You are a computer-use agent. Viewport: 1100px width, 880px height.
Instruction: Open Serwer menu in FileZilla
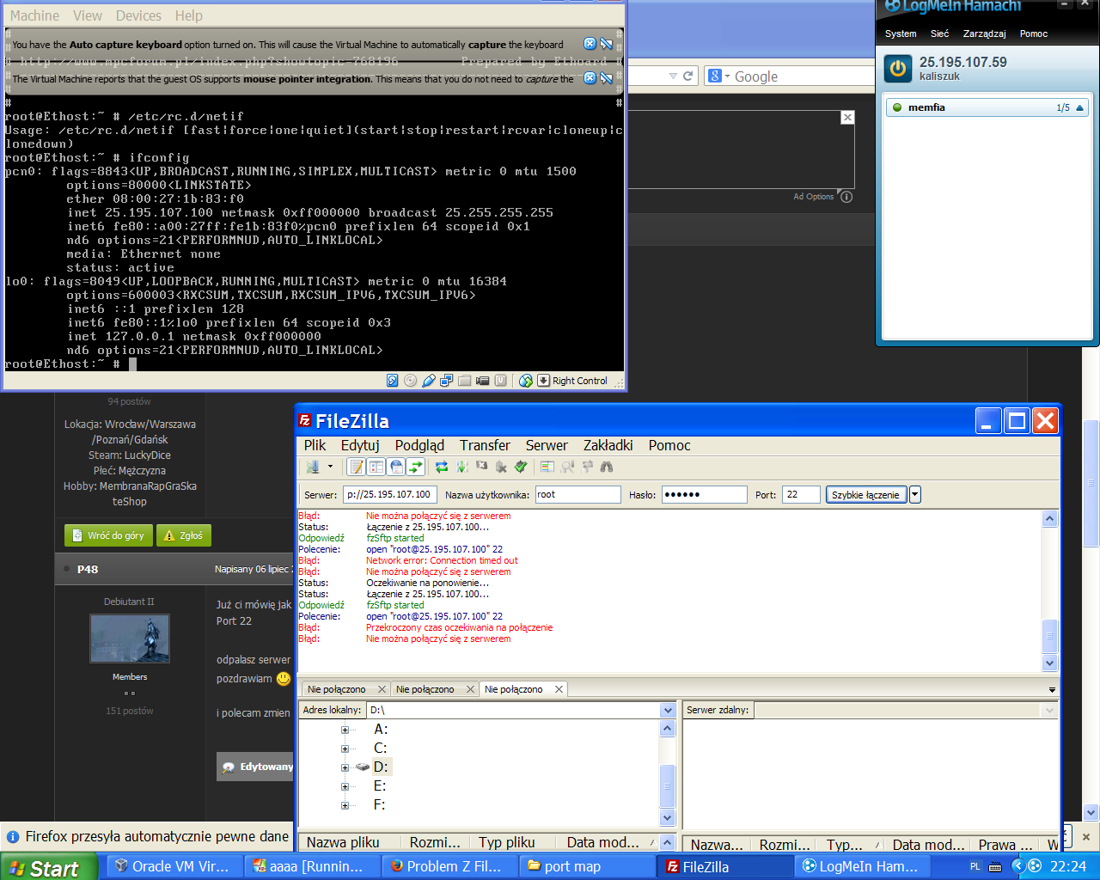point(547,445)
